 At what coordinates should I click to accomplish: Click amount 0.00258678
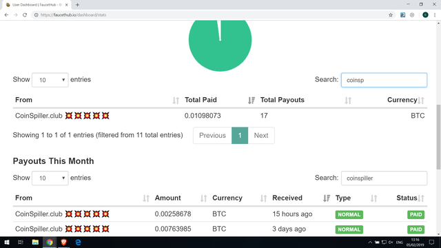(x=173, y=214)
